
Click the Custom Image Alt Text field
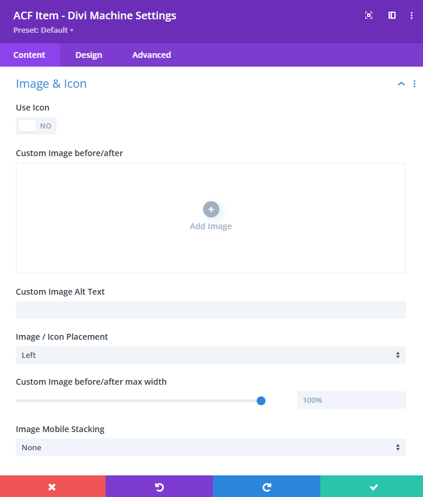click(211, 310)
